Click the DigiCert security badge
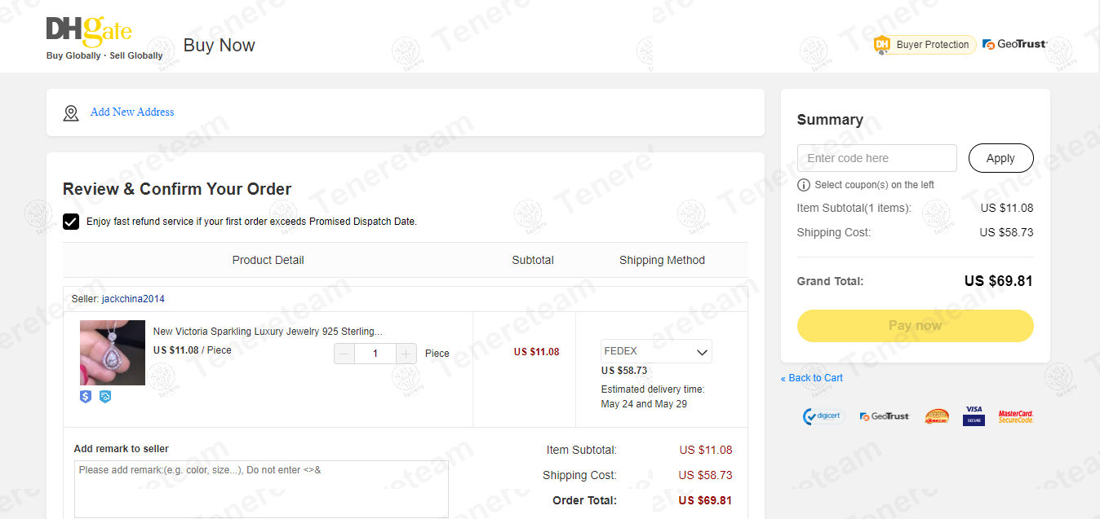The height and width of the screenshot is (519, 1100). (x=822, y=416)
